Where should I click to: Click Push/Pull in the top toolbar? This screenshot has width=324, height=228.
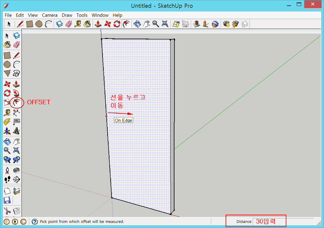point(98,24)
